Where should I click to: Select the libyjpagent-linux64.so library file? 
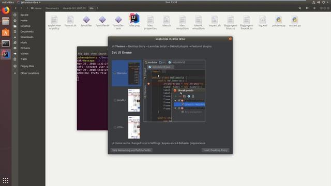click(247, 23)
